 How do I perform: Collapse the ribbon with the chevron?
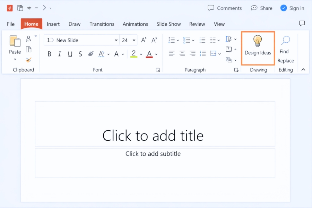coord(303,69)
